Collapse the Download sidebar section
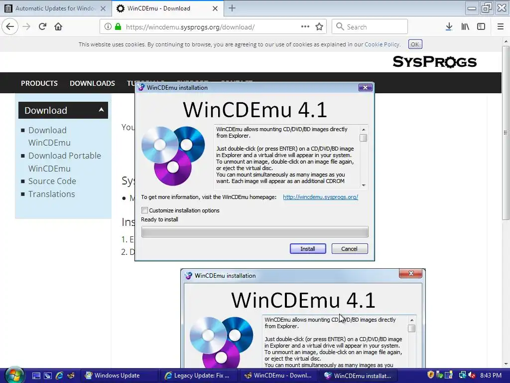Screen dimensions: 510x383 pyautogui.click(x=63, y=110)
